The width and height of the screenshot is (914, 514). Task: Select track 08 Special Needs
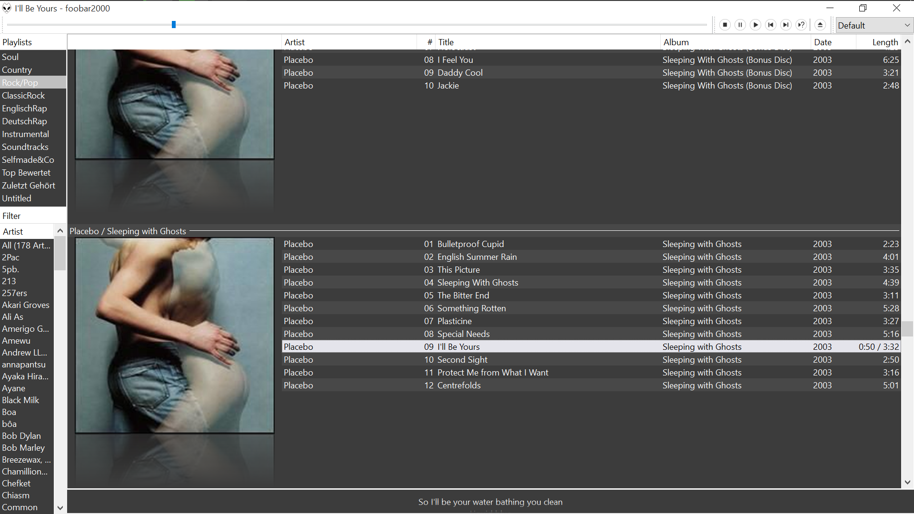(591, 334)
